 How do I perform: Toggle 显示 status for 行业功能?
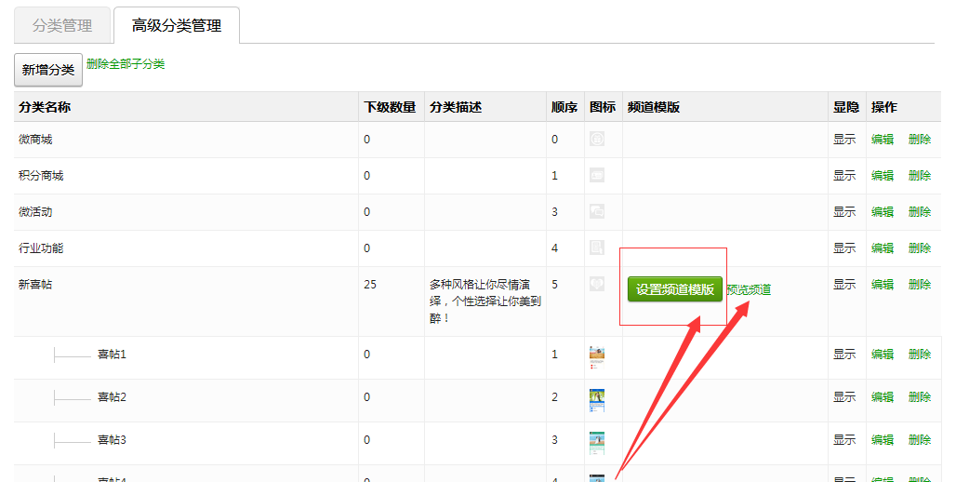(x=844, y=248)
